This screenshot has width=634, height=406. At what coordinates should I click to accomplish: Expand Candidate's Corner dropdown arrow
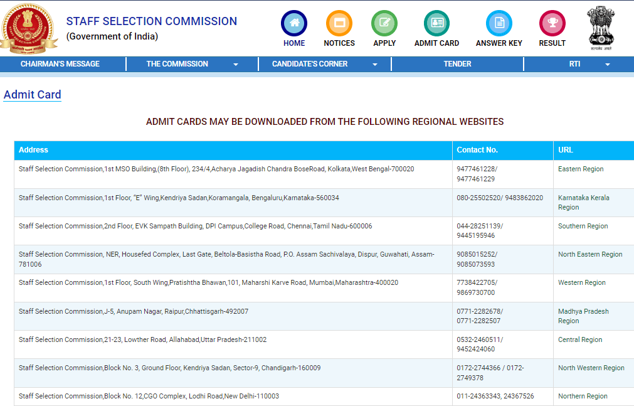(375, 65)
